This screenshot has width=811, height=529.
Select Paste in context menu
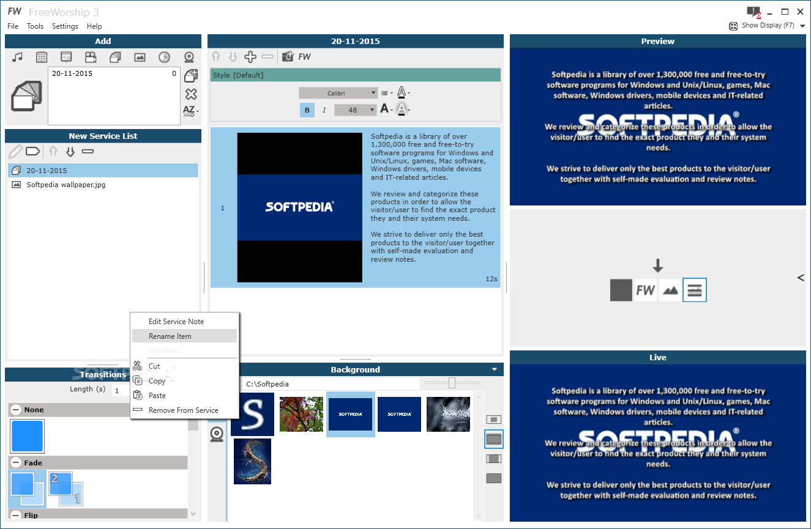click(184, 396)
